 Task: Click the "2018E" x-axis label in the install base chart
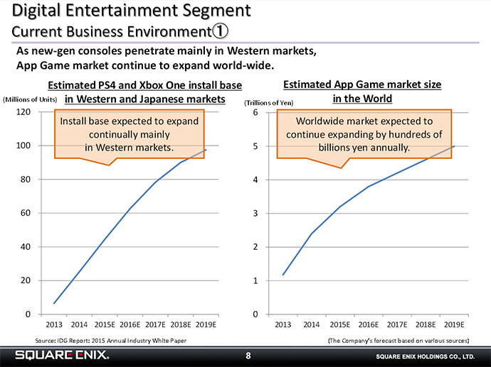click(x=181, y=325)
